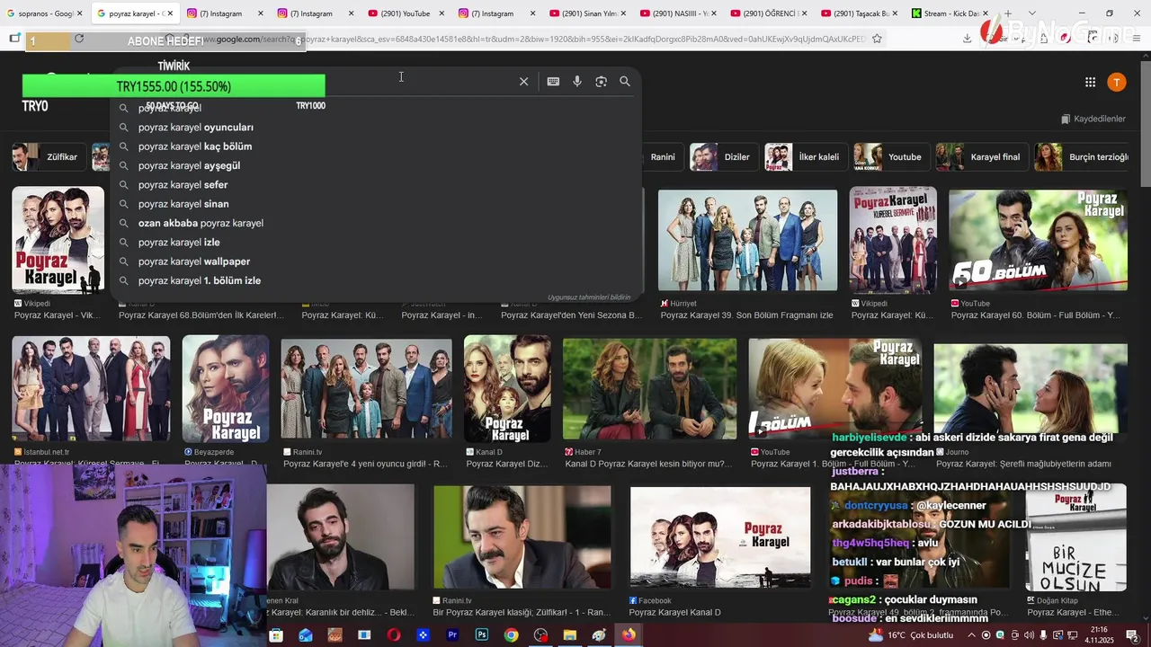This screenshot has height=647, width=1151.
Task: Open Google Lens image search icon
Action: pyautogui.click(x=601, y=82)
